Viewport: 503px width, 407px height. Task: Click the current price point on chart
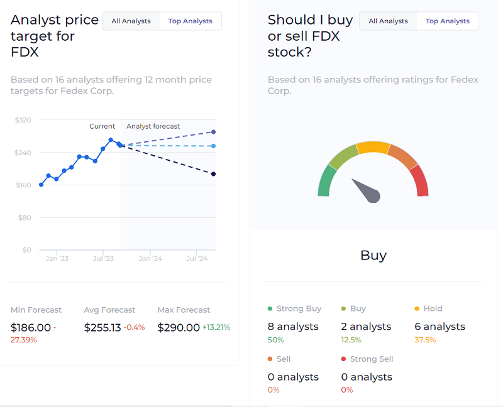tap(119, 144)
